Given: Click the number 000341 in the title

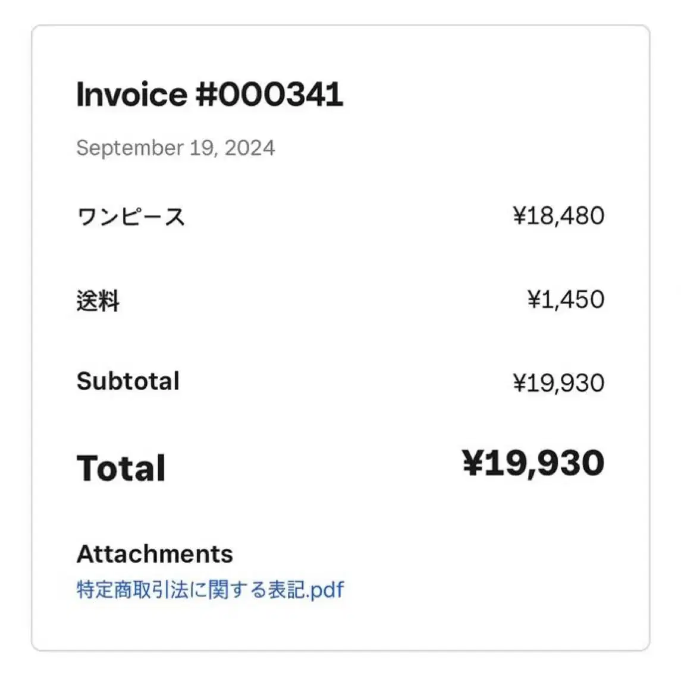Looking at the screenshot, I should coord(281,94).
